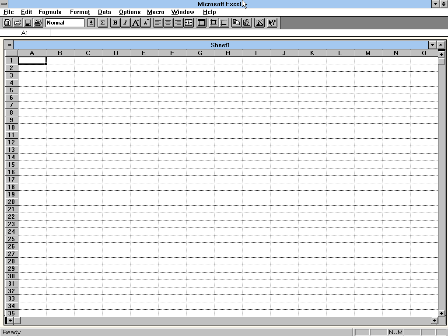448x336 pixels.
Task: Select column O header
Action: tap(424, 53)
